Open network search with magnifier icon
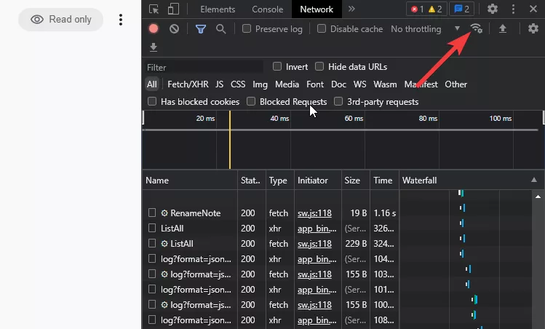The image size is (545, 329). click(x=220, y=29)
